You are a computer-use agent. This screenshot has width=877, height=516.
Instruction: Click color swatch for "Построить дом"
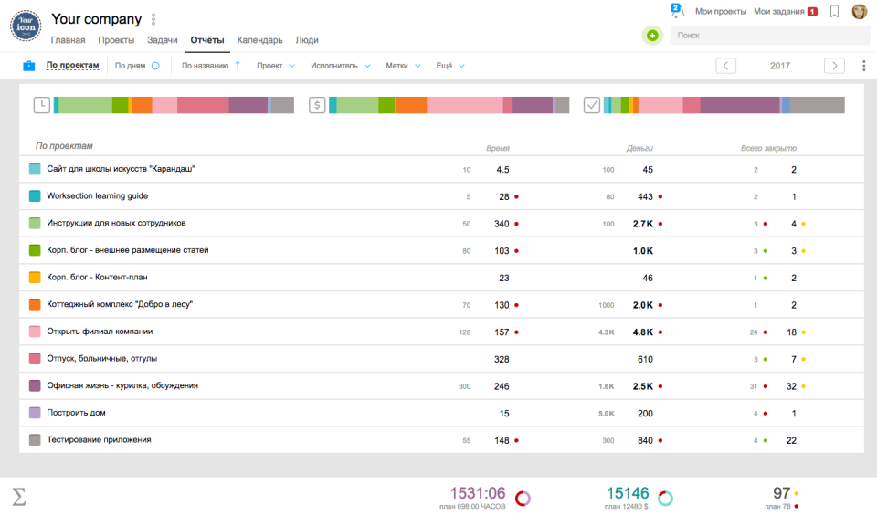(x=35, y=413)
